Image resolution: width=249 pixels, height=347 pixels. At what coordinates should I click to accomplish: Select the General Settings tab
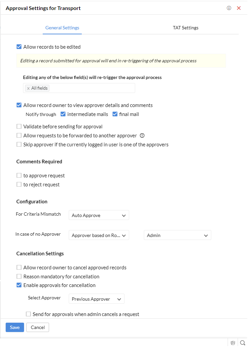click(62, 28)
